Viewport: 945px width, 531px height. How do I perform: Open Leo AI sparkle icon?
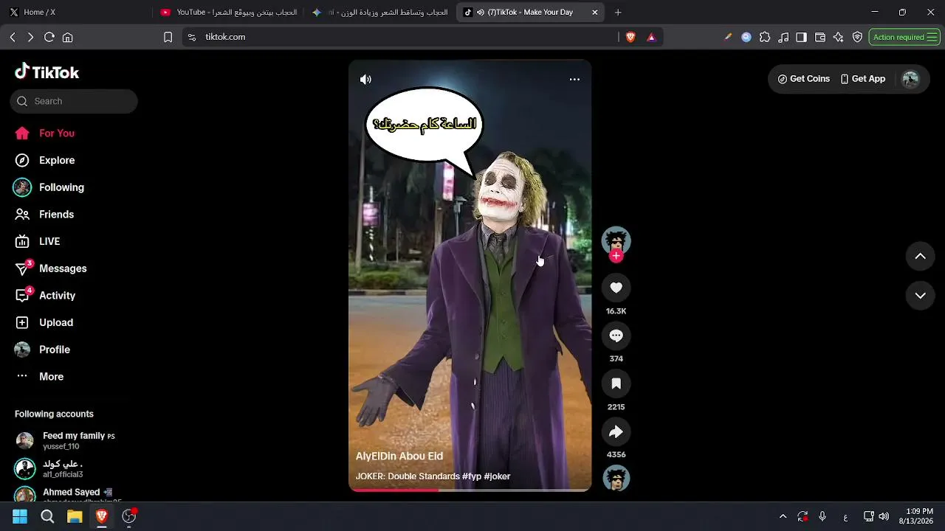pyautogui.click(x=839, y=37)
